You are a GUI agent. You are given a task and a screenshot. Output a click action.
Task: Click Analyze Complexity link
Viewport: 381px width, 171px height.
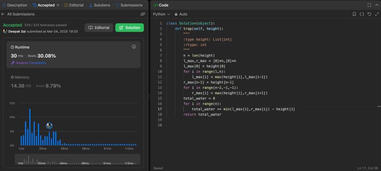(x=31, y=63)
